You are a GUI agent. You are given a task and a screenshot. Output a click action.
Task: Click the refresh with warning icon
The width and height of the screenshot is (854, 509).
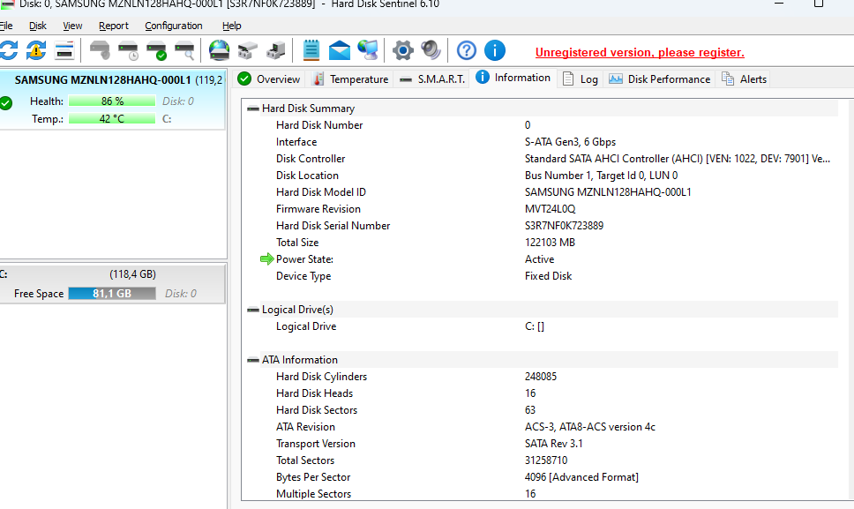[x=35, y=50]
